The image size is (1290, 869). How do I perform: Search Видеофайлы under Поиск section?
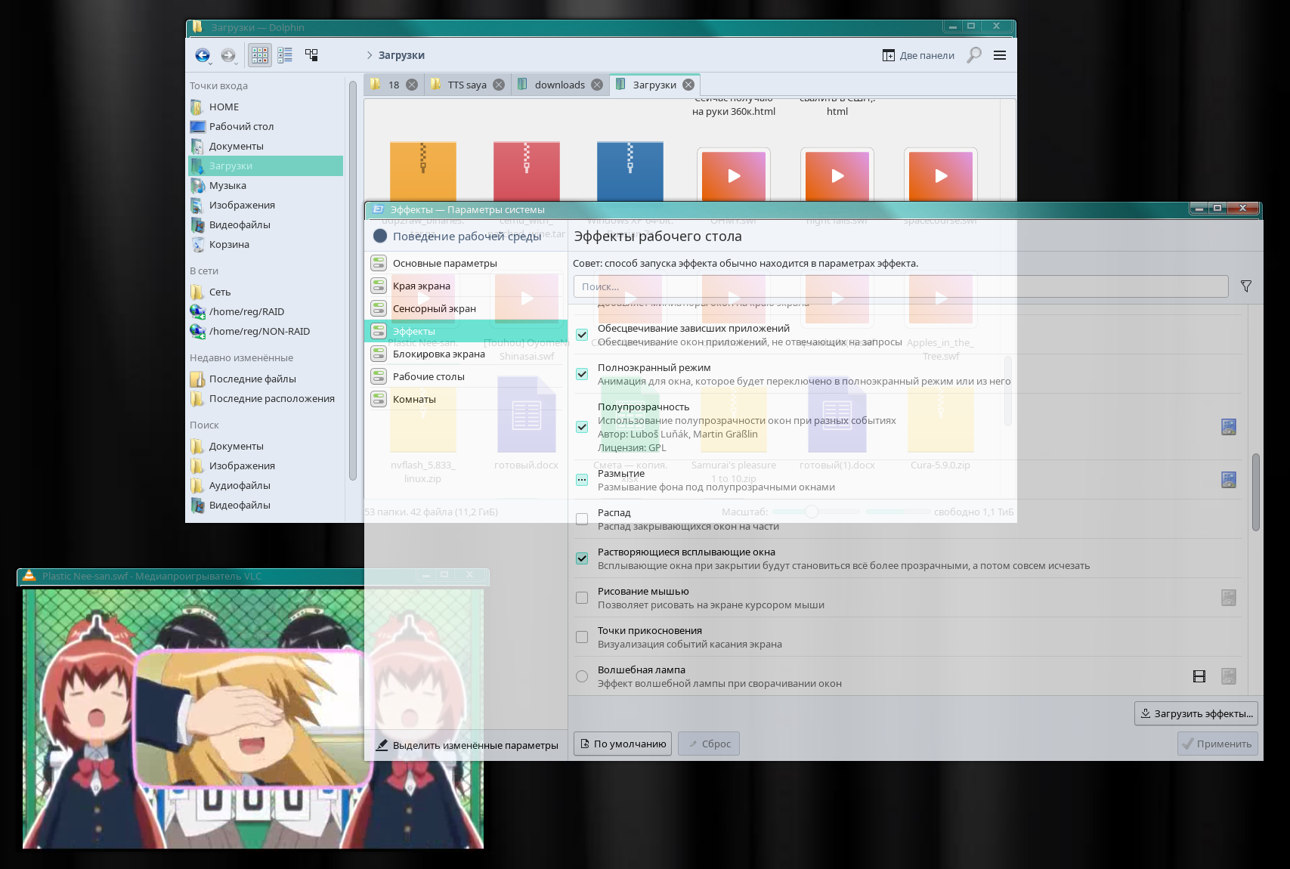pos(265,505)
